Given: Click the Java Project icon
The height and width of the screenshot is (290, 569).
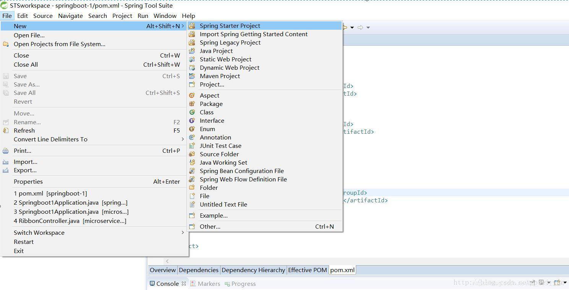Looking at the screenshot, I should click(192, 51).
